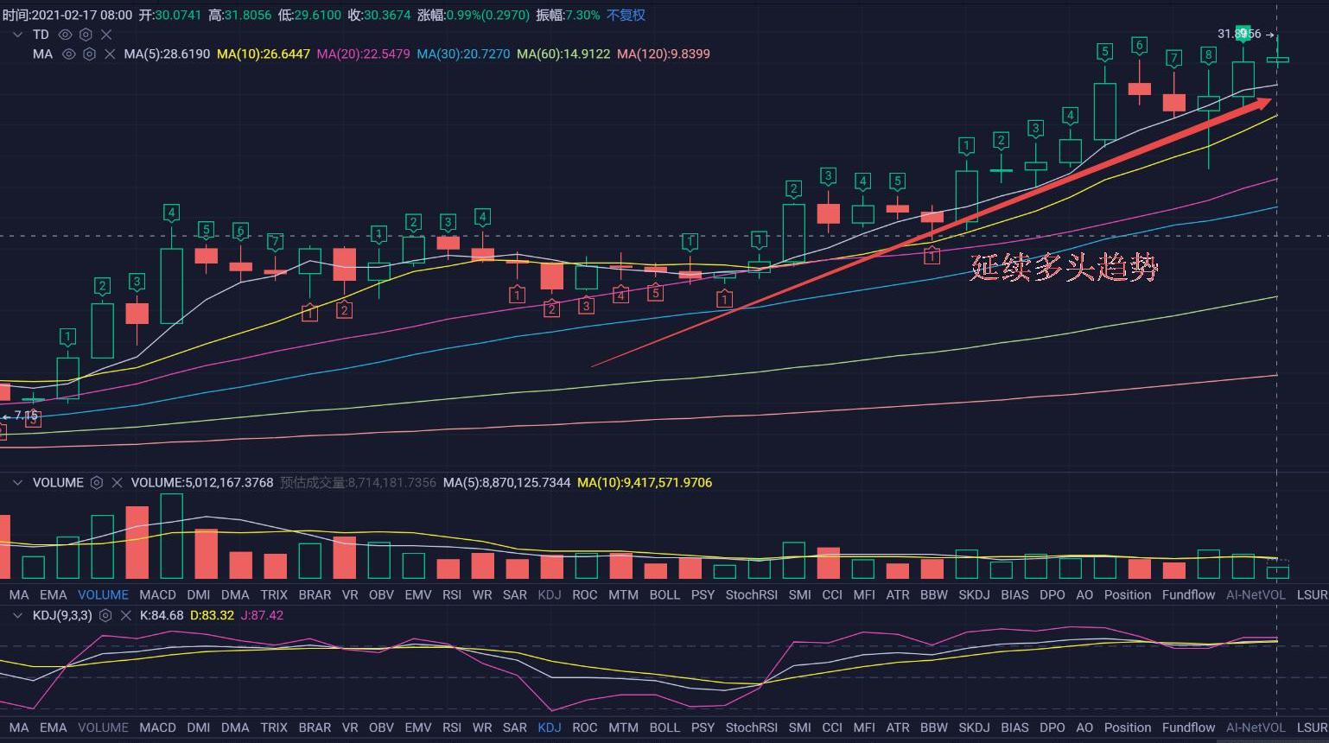The height and width of the screenshot is (743, 1329).
Task: Select MACD tab in bottom indicator row
Action: coord(157,727)
